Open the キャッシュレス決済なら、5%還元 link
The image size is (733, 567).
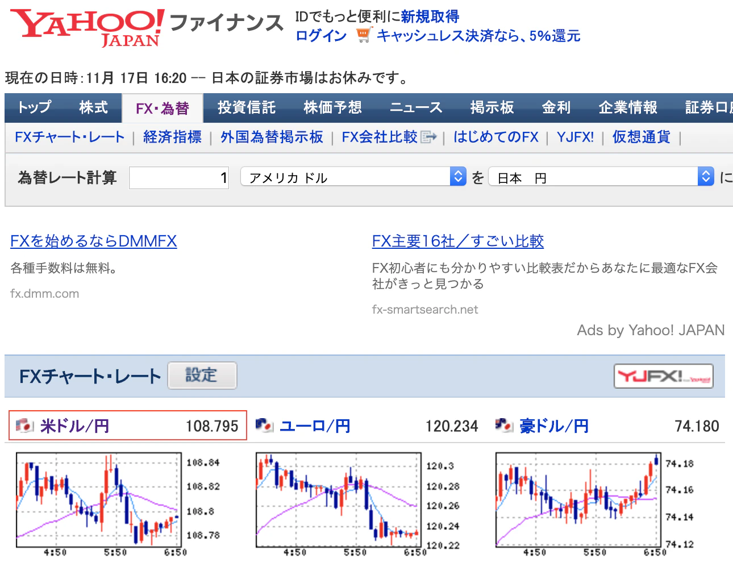478,36
